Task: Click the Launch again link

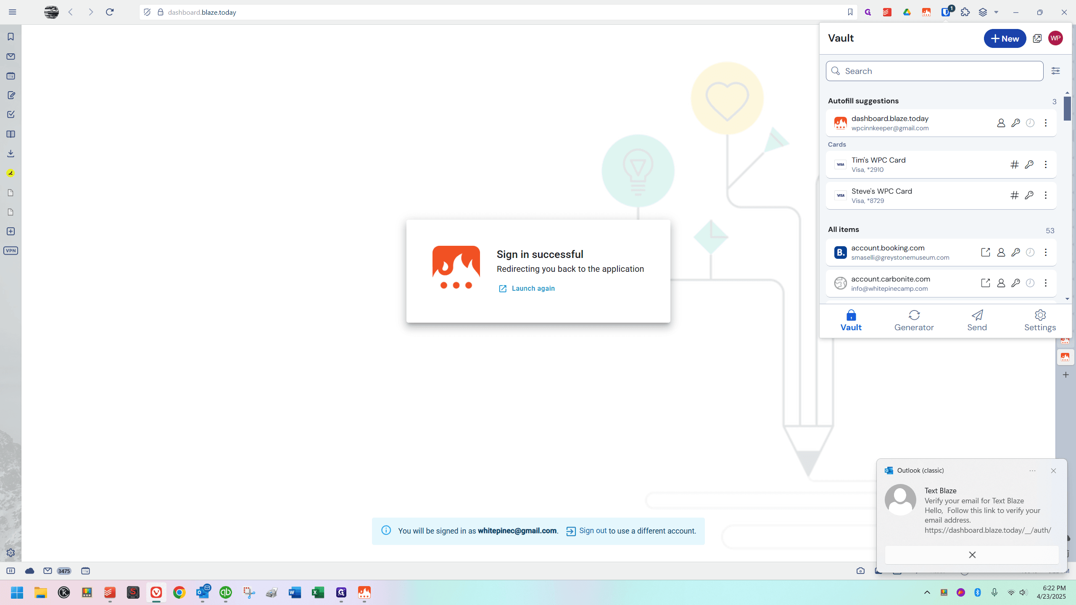Action: tap(527, 289)
